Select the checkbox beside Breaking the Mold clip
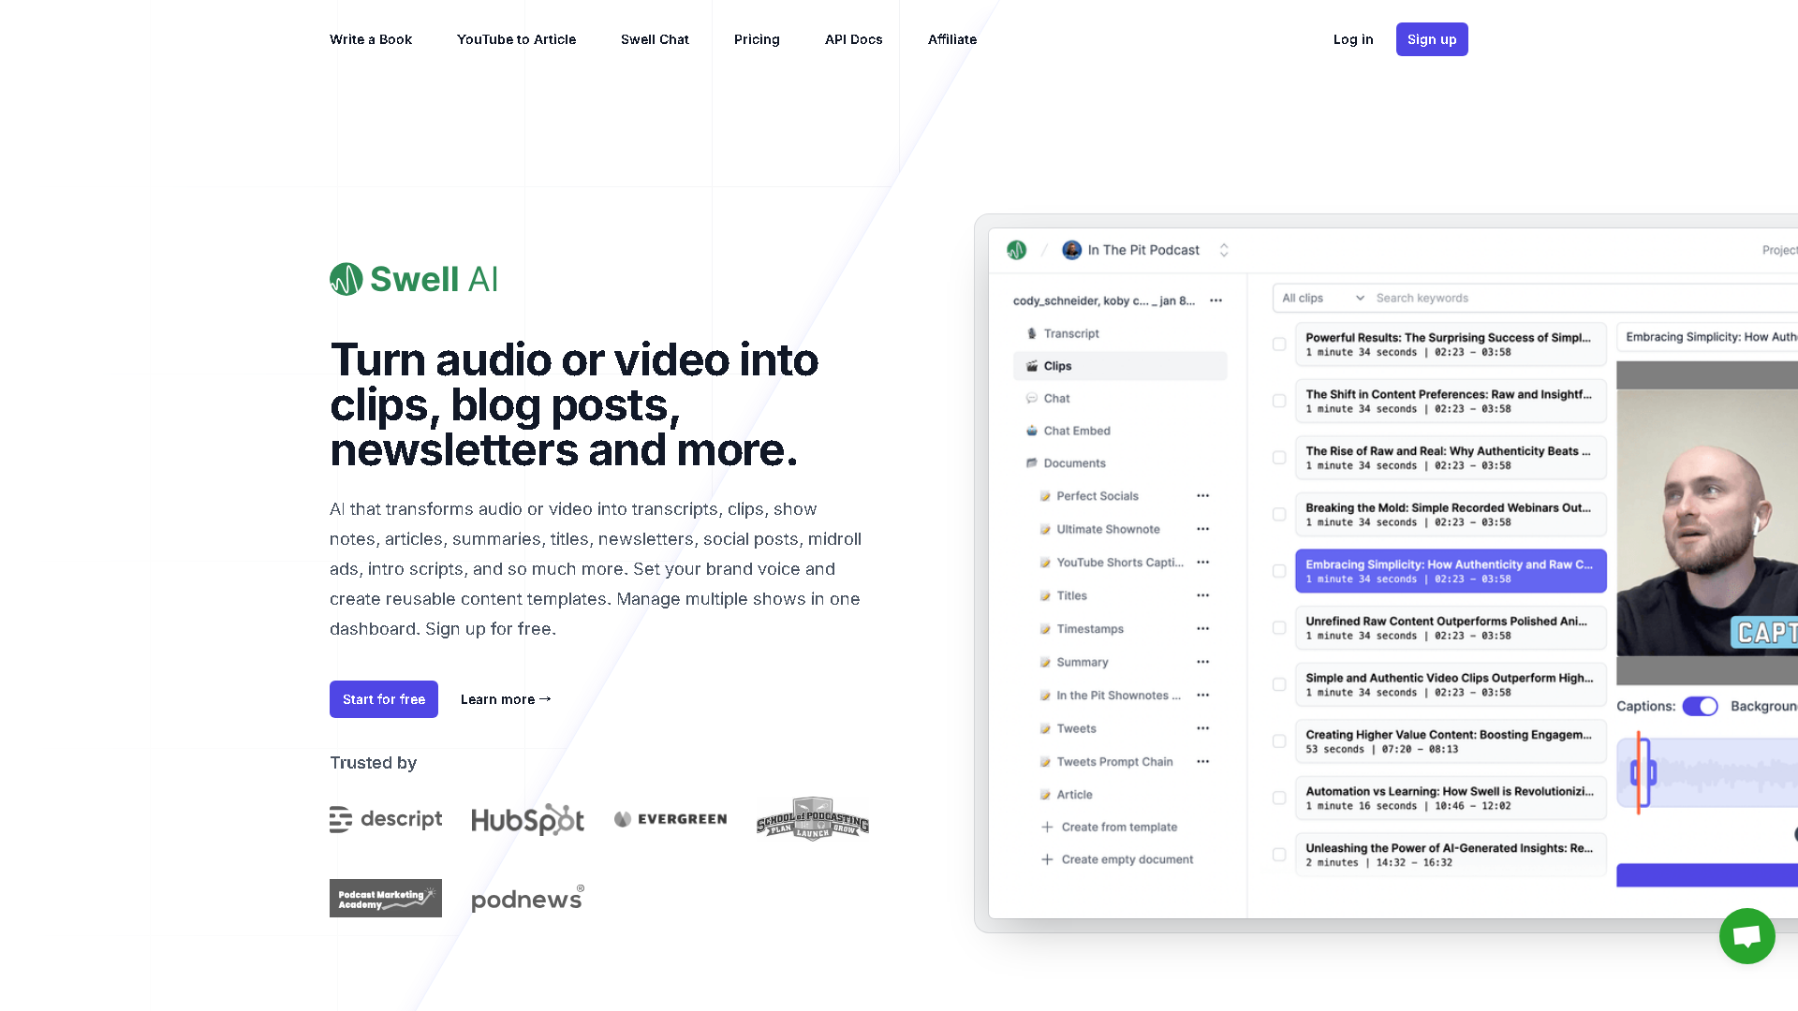Image resolution: width=1798 pixels, height=1011 pixels. click(1279, 514)
